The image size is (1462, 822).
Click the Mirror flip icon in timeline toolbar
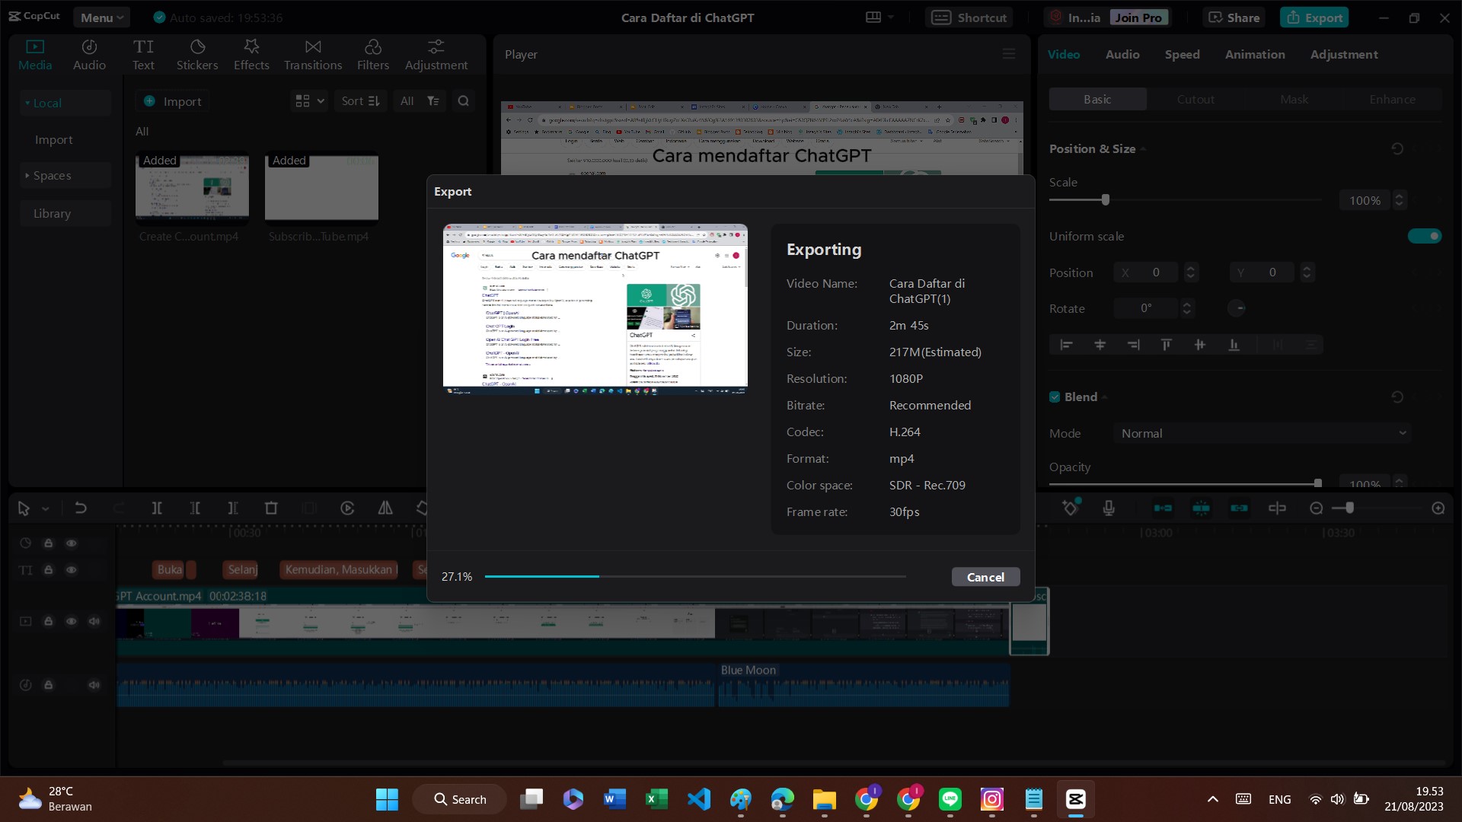(385, 508)
